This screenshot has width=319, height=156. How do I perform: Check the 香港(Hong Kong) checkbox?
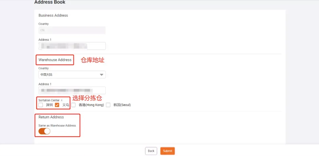tap(74, 105)
